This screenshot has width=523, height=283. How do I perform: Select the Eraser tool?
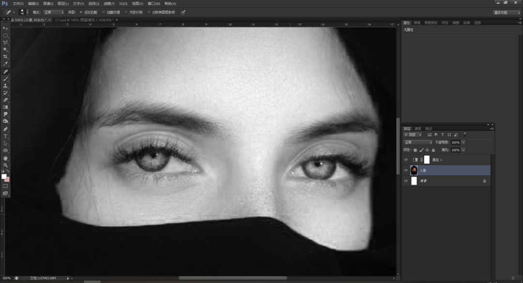[x=5, y=100]
